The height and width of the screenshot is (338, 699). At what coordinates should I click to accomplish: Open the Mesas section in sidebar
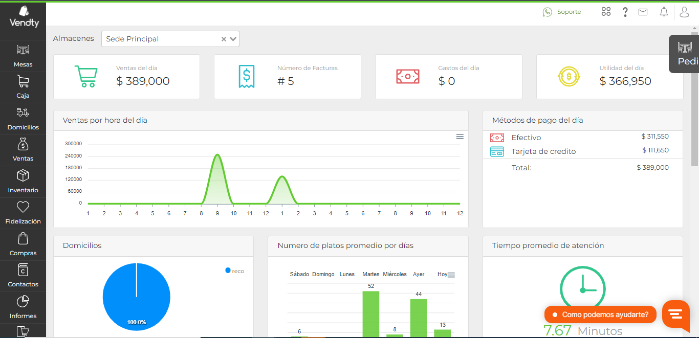click(x=23, y=56)
